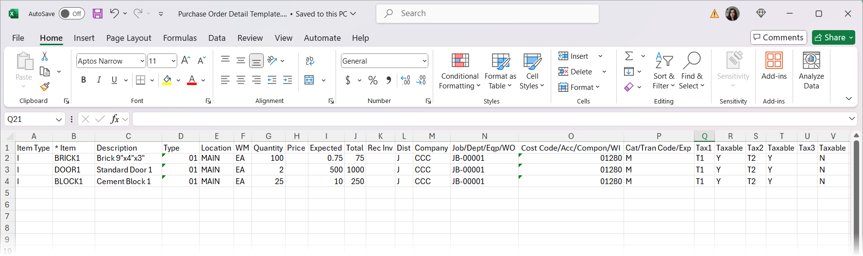863x256 pixels.
Task: Click the Format Painter brush icon
Action: (45, 87)
